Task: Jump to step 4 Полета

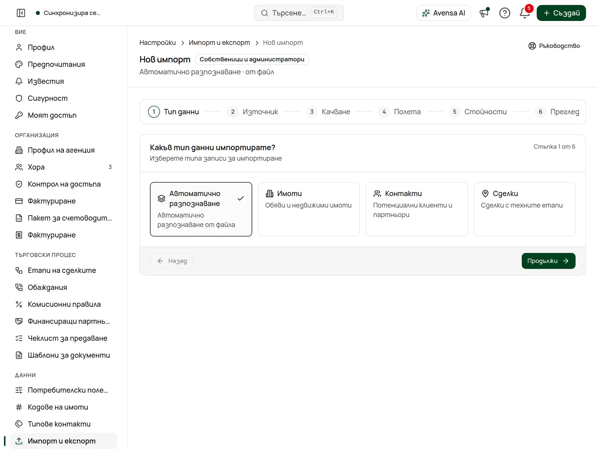Action: pos(400,112)
